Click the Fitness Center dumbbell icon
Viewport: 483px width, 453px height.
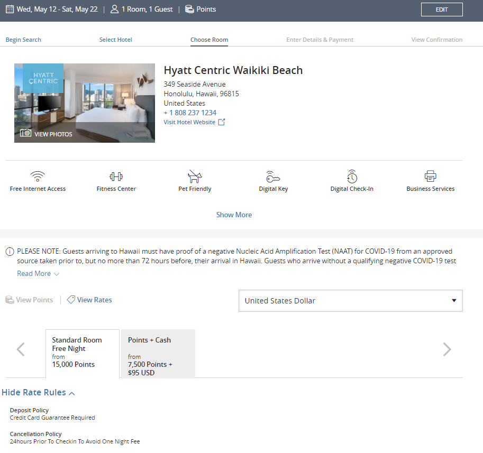pos(116,177)
